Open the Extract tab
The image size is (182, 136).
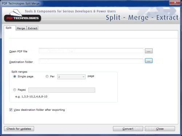(32, 28)
